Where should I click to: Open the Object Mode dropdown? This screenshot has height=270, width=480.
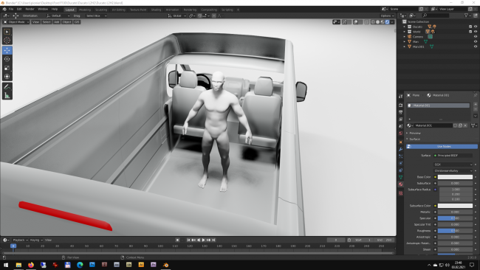pyautogui.click(x=16, y=22)
